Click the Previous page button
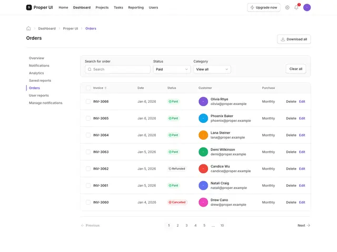 pyautogui.click(x=90, y=225)
